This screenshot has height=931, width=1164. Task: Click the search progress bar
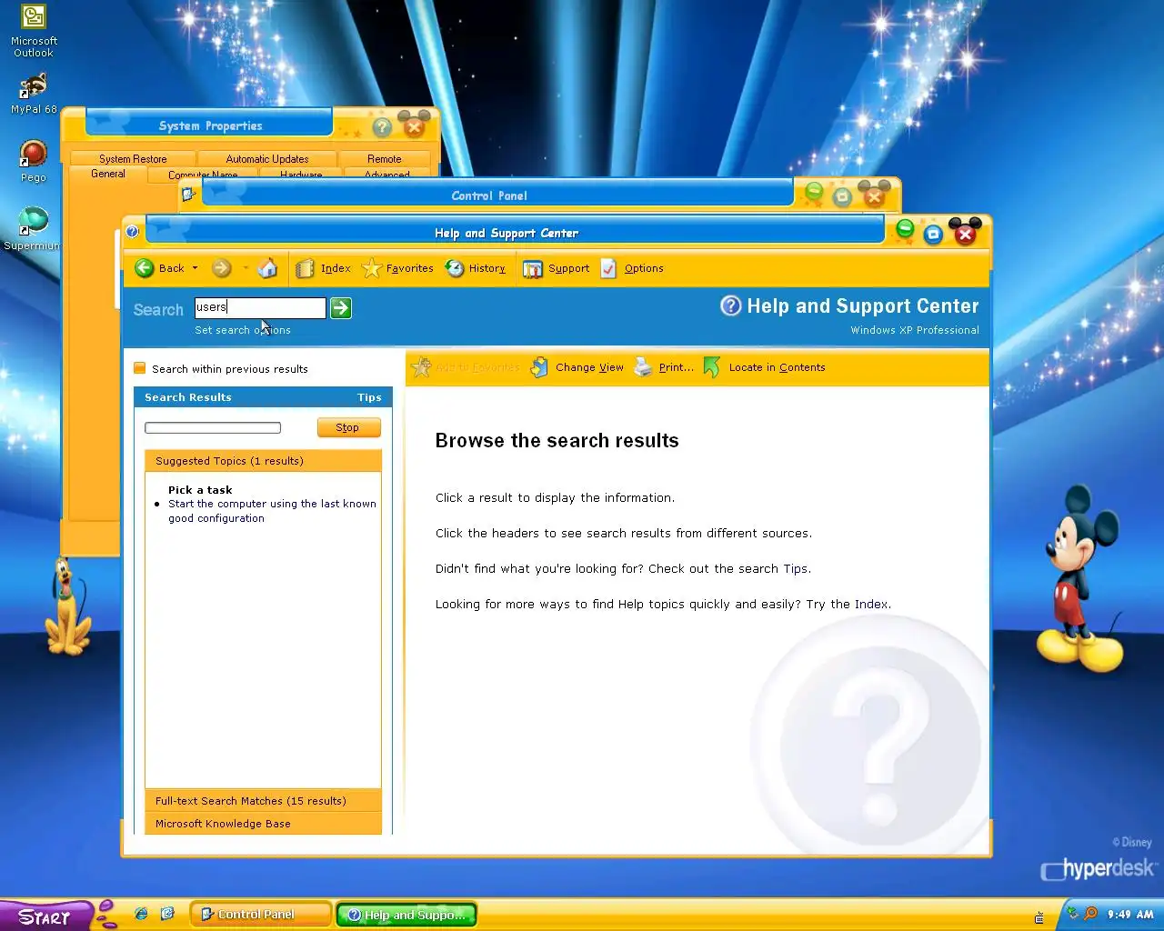click(213, 427)
